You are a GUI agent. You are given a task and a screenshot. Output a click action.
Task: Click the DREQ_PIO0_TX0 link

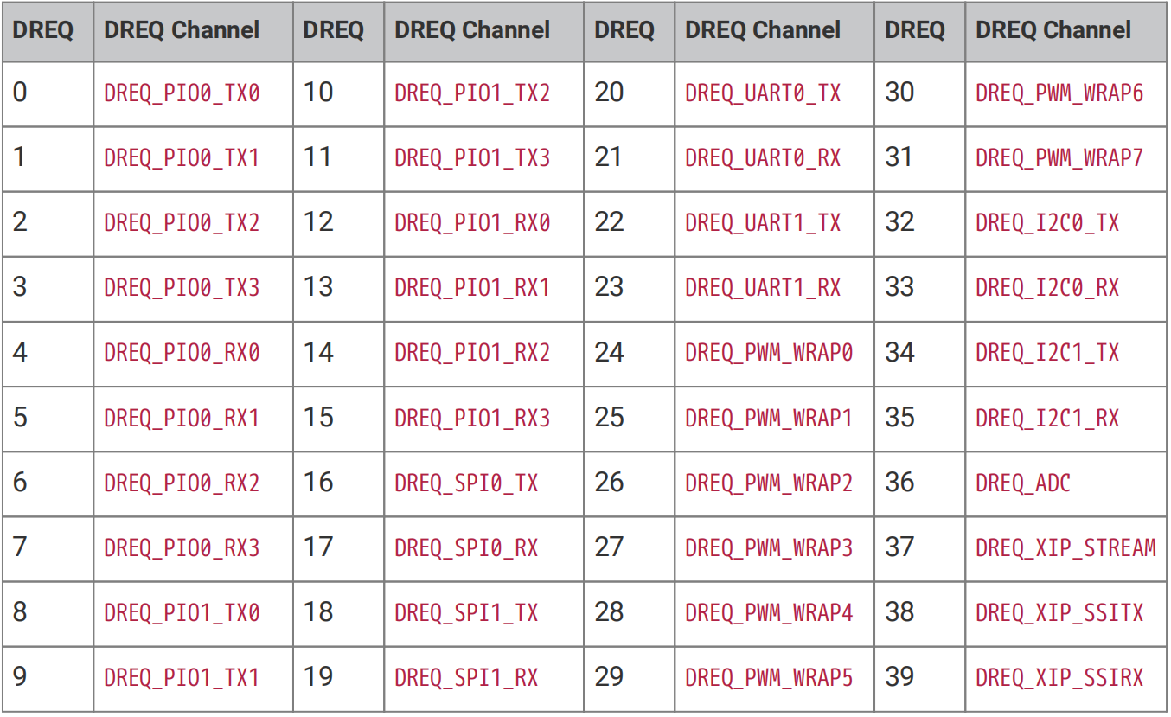tap(182, 93)
